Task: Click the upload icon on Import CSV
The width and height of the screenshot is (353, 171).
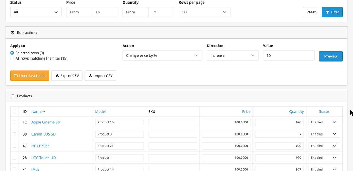Action: [x=91, y=76]
